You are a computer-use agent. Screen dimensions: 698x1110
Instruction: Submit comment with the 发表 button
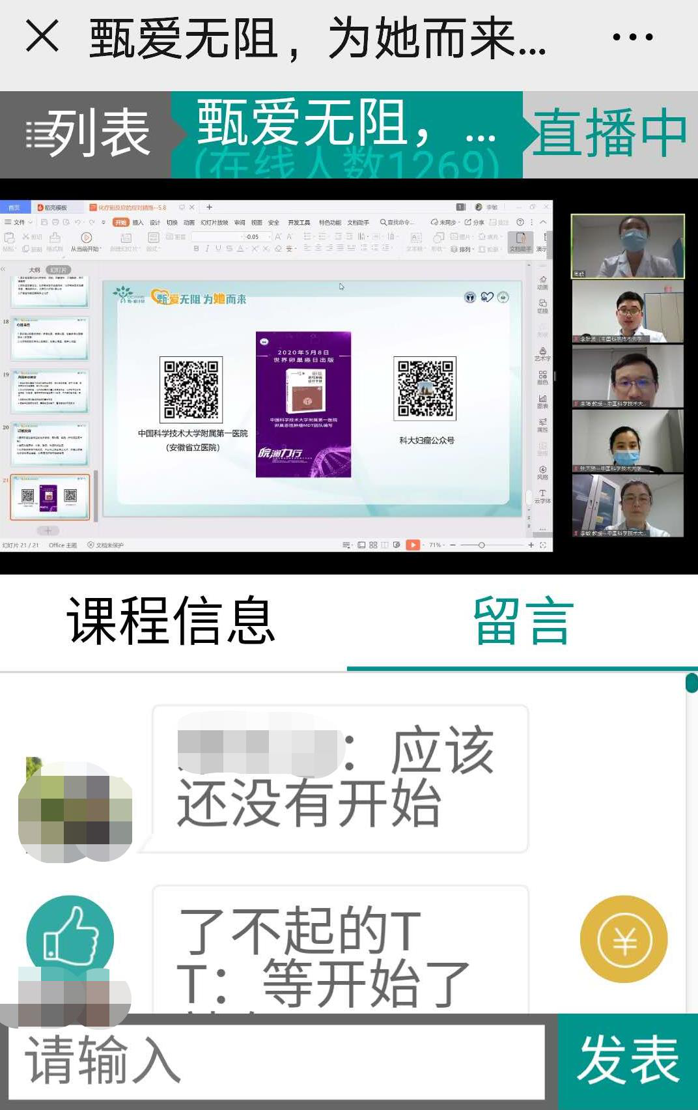click(x=628, y=1062)
